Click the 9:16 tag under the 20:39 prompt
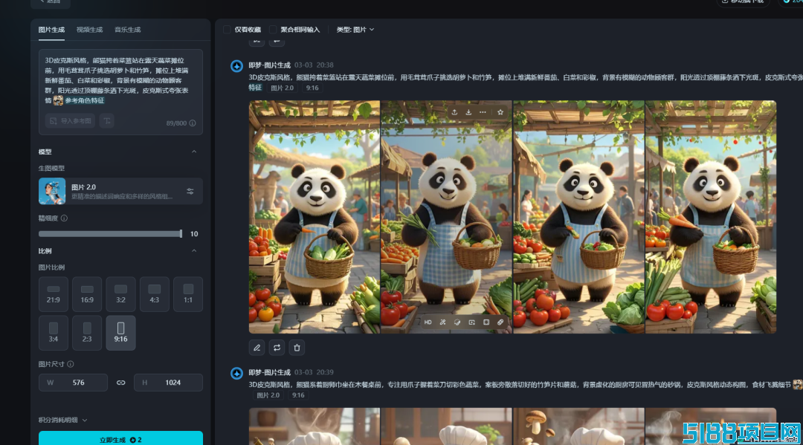This screenshot has width=803, height=445. (298, 395)
